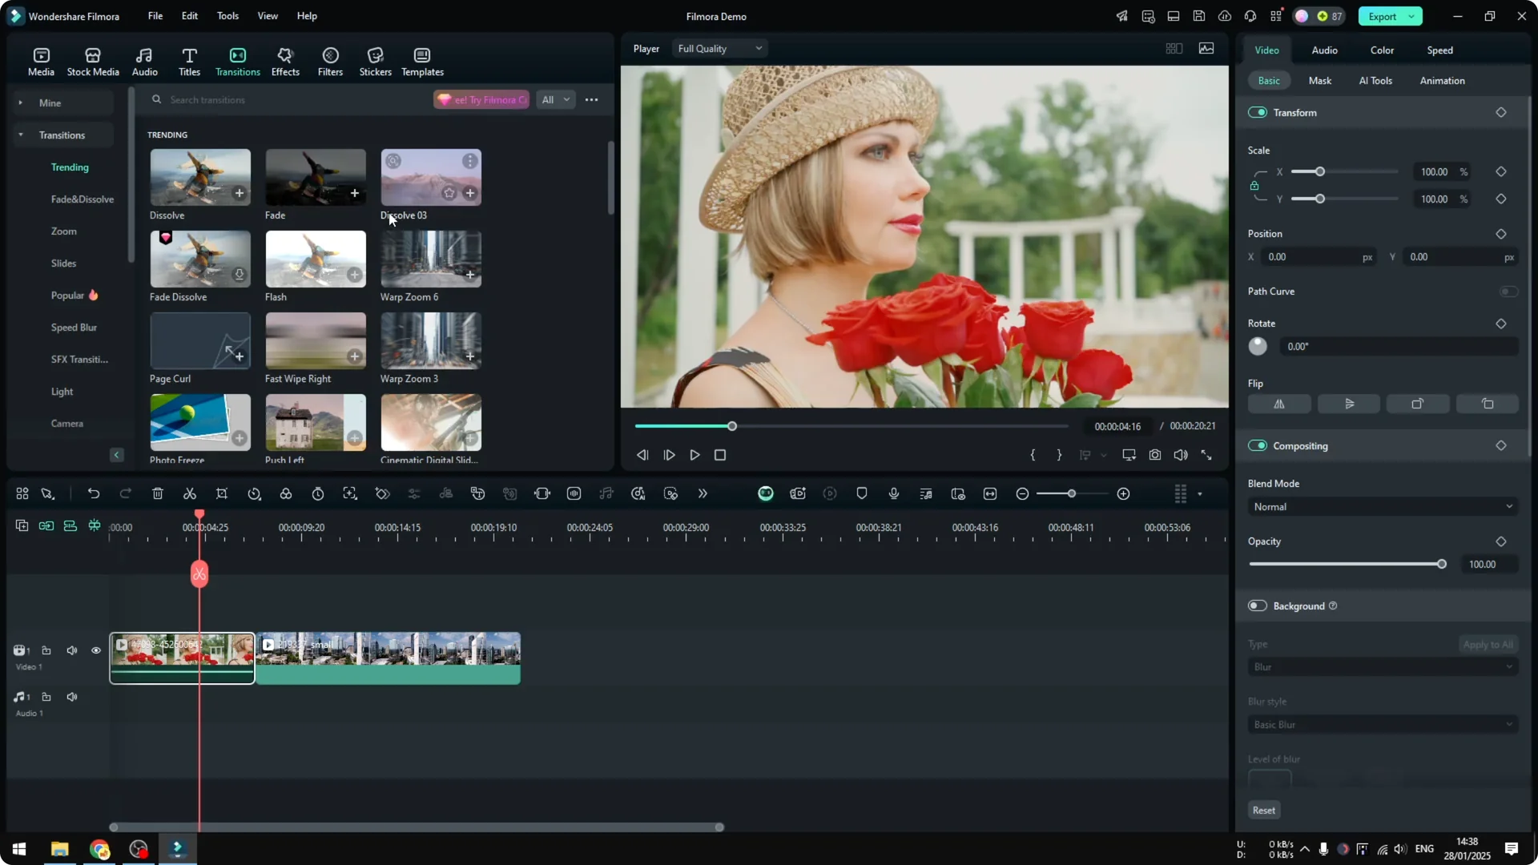Undo the last edit

point(94,493)
